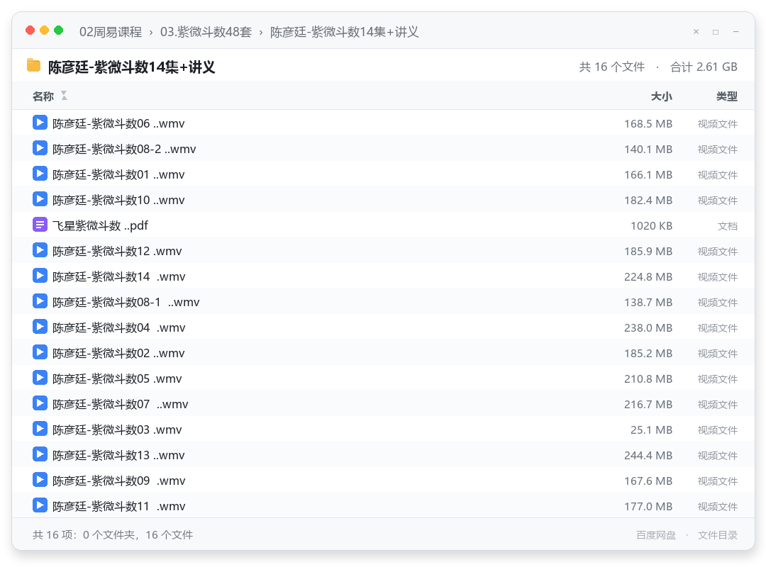The width and height of the screenshot is (766, 567).
Task: Sort by the 类型 column header
Action: tap(727, 96)
